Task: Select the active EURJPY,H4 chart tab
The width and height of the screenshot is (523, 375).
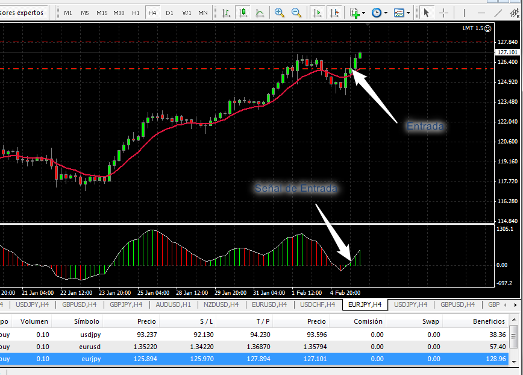Action: (x=365, y=304)
